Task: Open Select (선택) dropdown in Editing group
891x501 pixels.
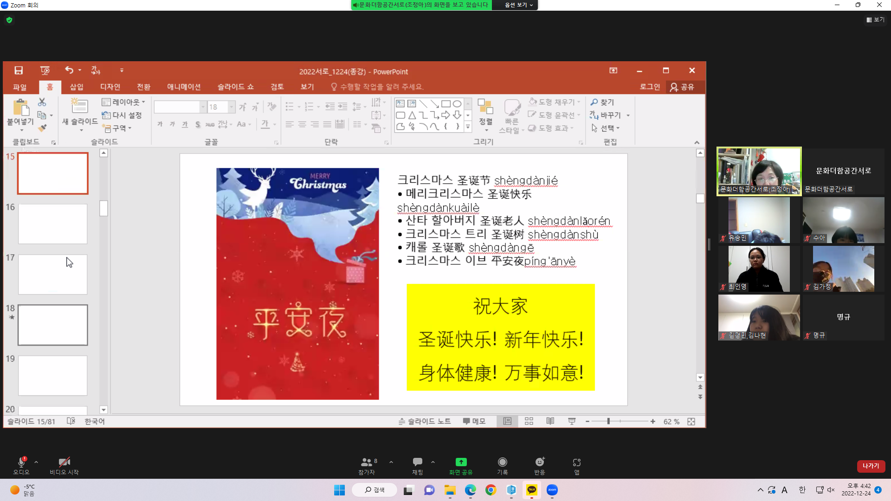Action: click(x=606, y=128)
